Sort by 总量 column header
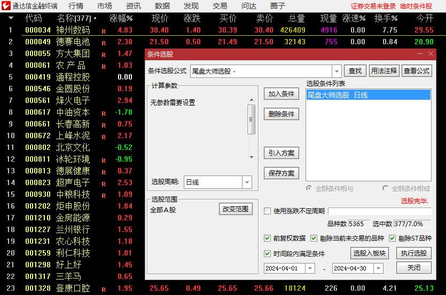This screenshot has width=446, height=295. coord(296,19)
